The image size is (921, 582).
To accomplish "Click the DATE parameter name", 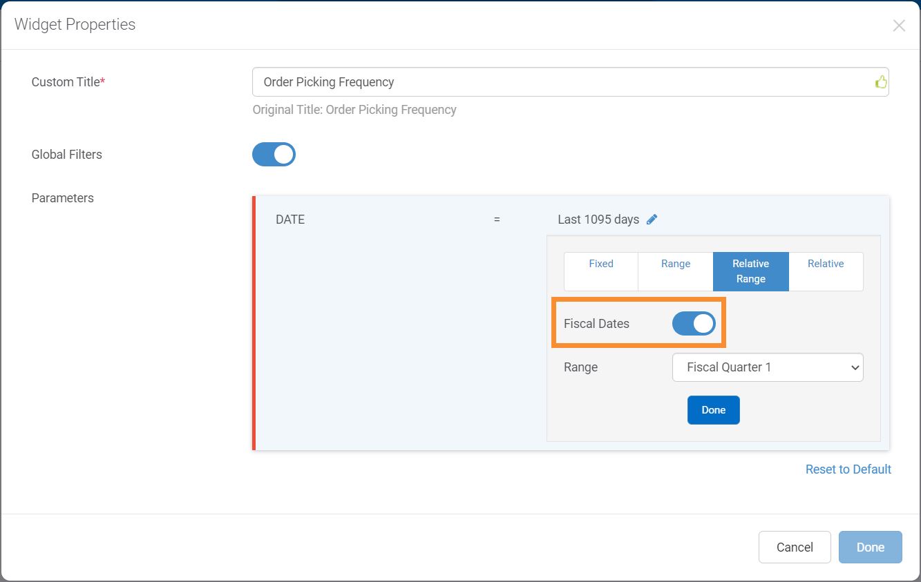I will tap(290, 220).
